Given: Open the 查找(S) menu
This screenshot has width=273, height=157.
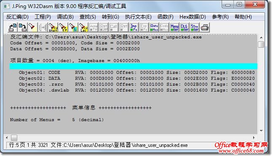Looking at the screenshot, I should click(x=88, y=17).
